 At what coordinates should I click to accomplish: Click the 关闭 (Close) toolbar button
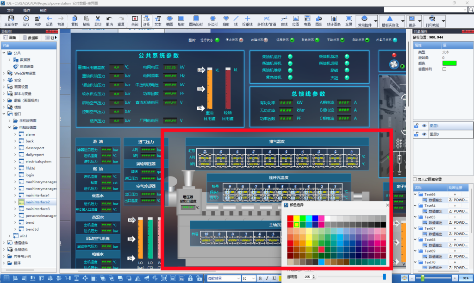tap(134, 20)
